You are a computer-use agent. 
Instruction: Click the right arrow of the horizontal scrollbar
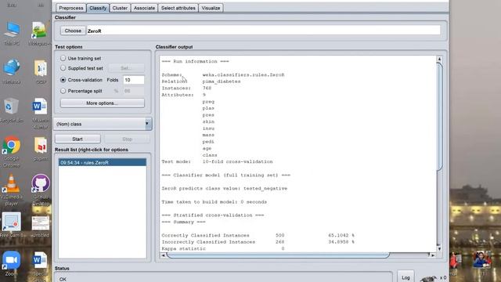click(433, 255)
